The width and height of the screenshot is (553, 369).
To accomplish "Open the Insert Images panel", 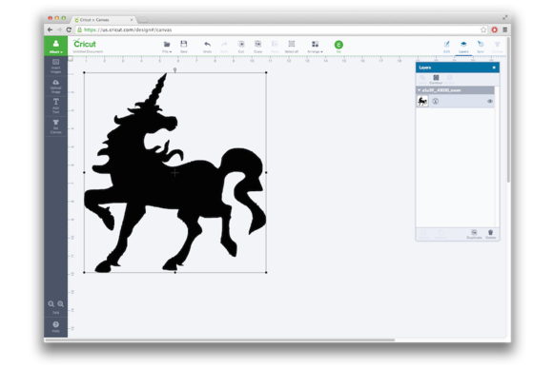I will [x=55, y=67].
